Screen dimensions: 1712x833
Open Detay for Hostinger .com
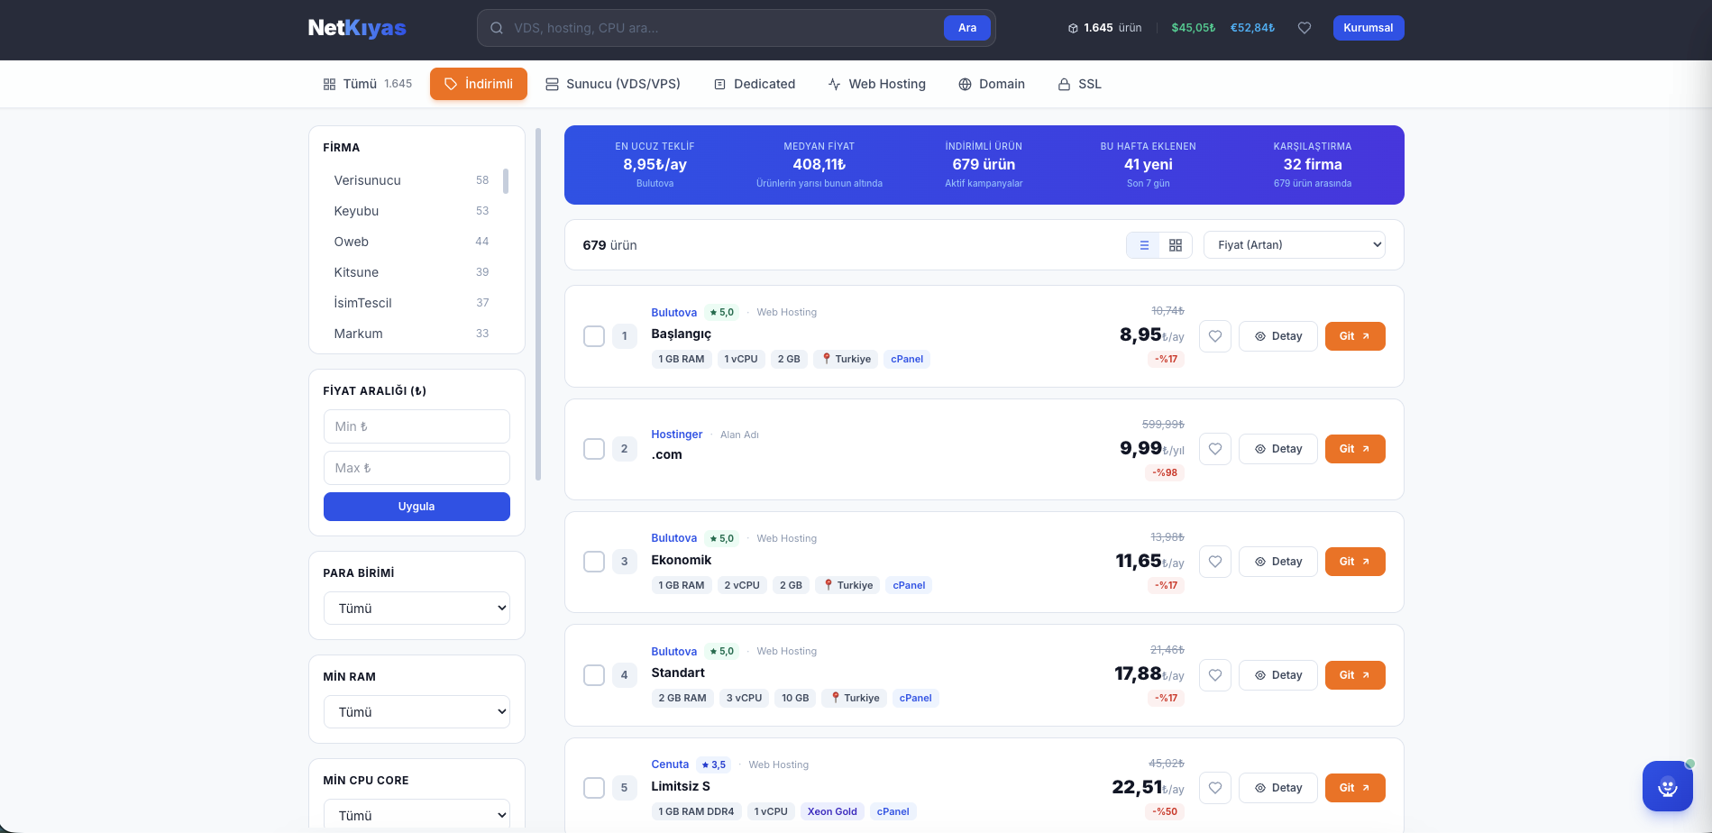pos(1278,449)
